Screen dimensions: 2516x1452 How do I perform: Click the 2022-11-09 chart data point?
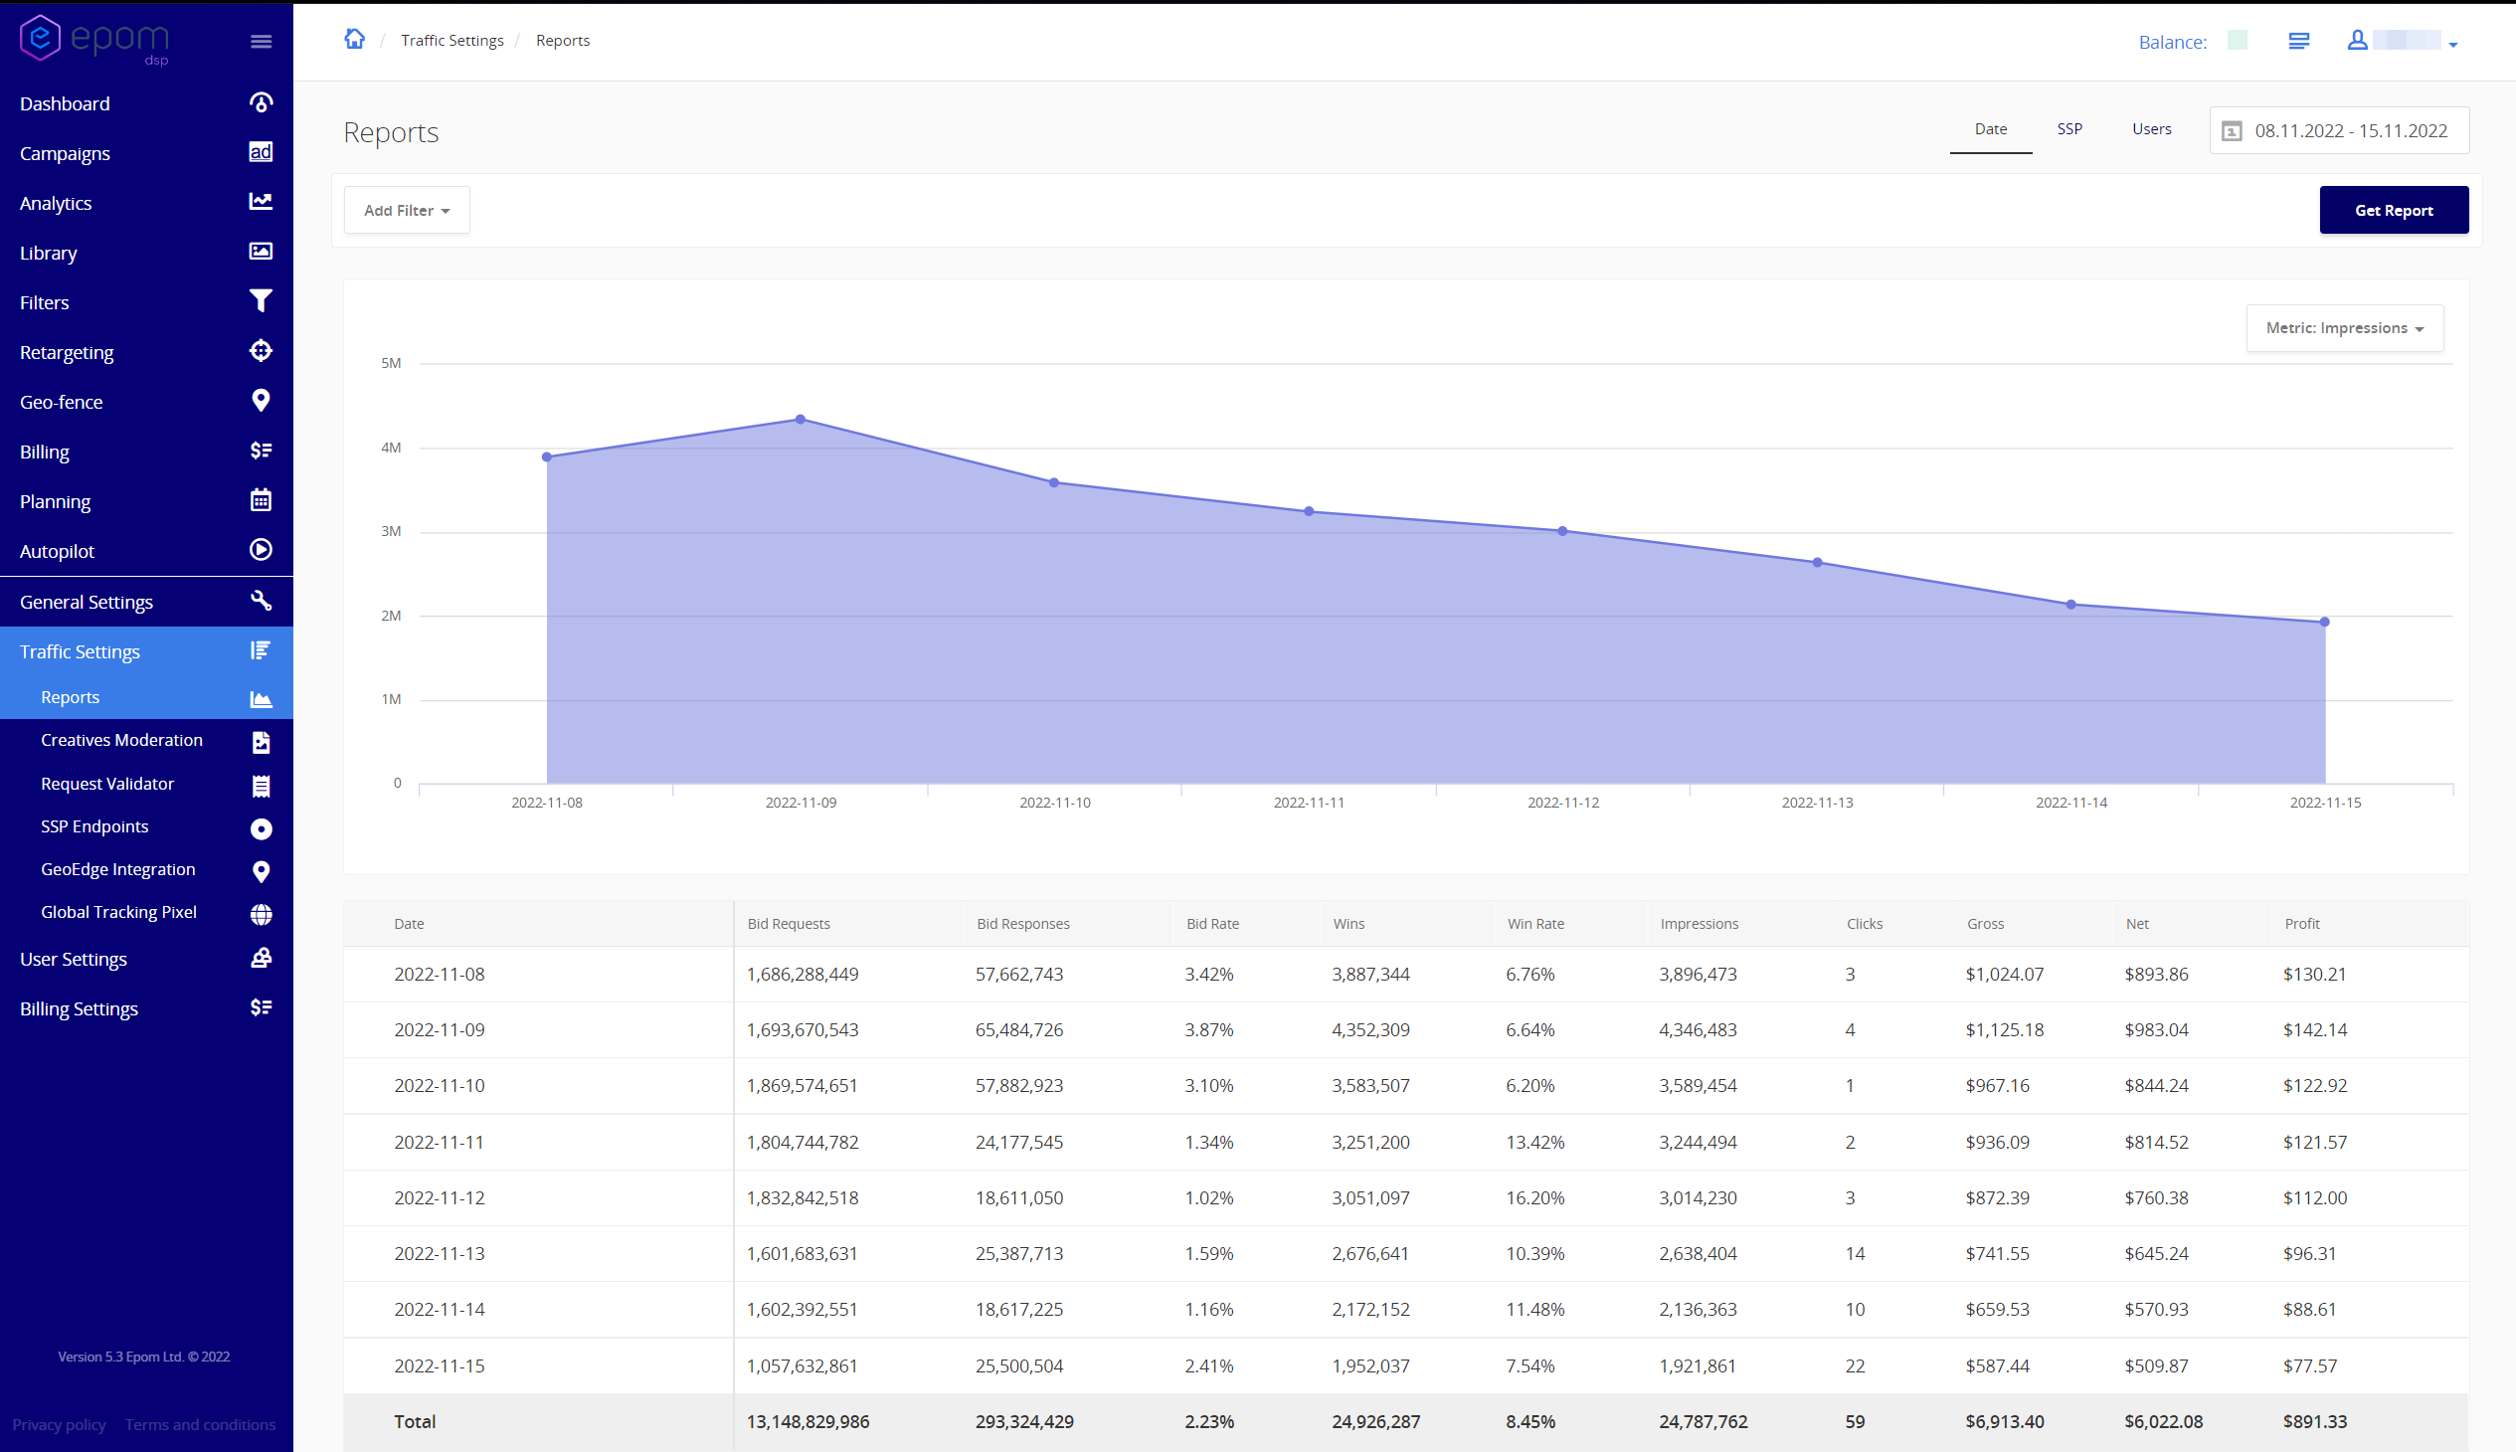[x=801, y=420]
